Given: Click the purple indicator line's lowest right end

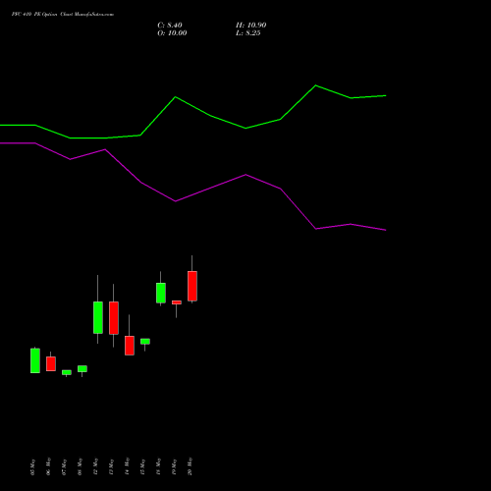Looking at the screenshot, I should point(385,230).
